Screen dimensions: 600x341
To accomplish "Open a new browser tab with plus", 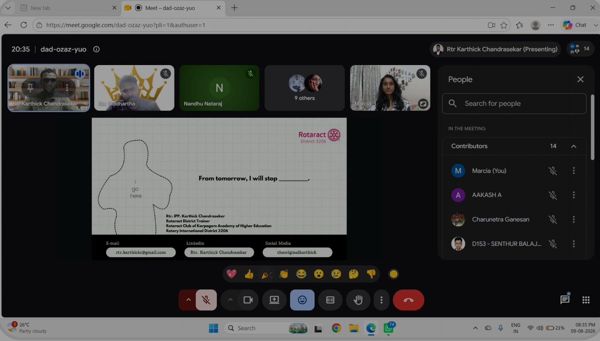I will click(x=234, y=8).
